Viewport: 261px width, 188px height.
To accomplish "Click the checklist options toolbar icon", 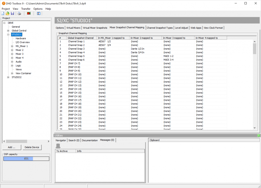I will (x=39, y=14).
